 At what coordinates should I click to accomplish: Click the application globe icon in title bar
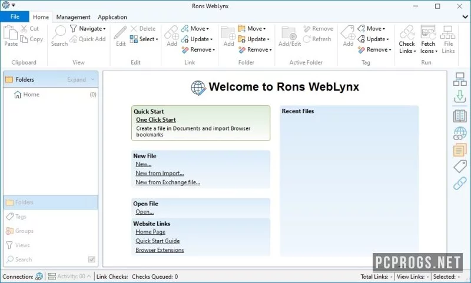tap(6, 5)
